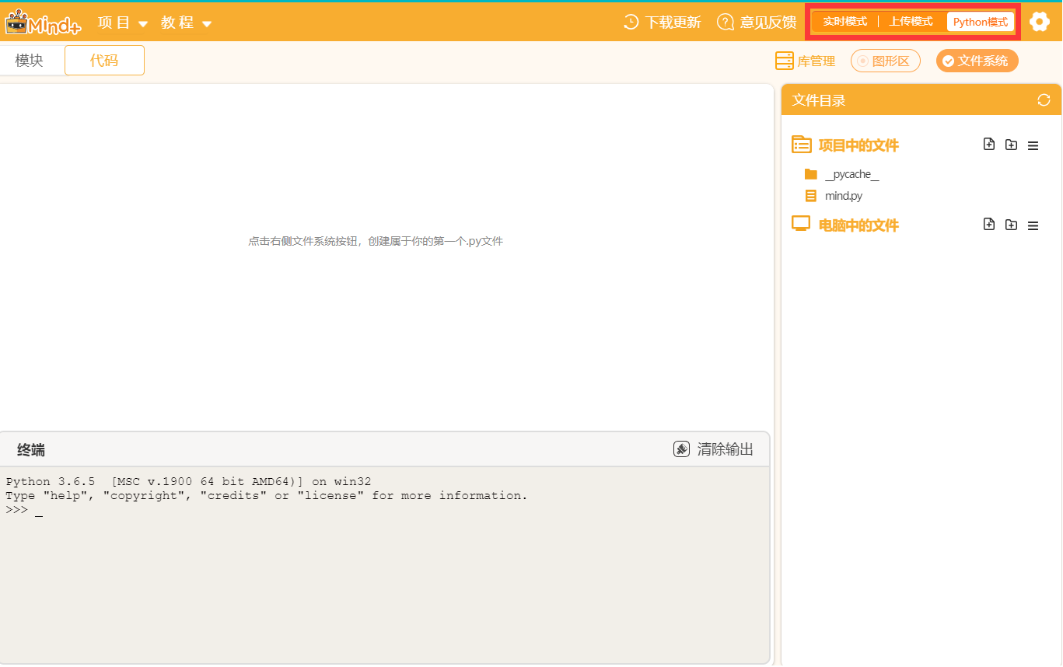This screenshot has width=1063, height=667.
Task: Refresh the file directory panel
Action: pyautogui.click(x=1044, y=100)
